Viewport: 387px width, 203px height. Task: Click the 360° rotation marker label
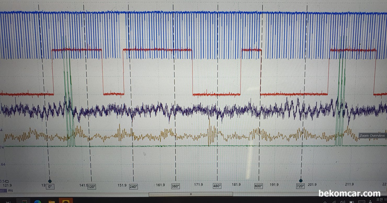(175, 186)
